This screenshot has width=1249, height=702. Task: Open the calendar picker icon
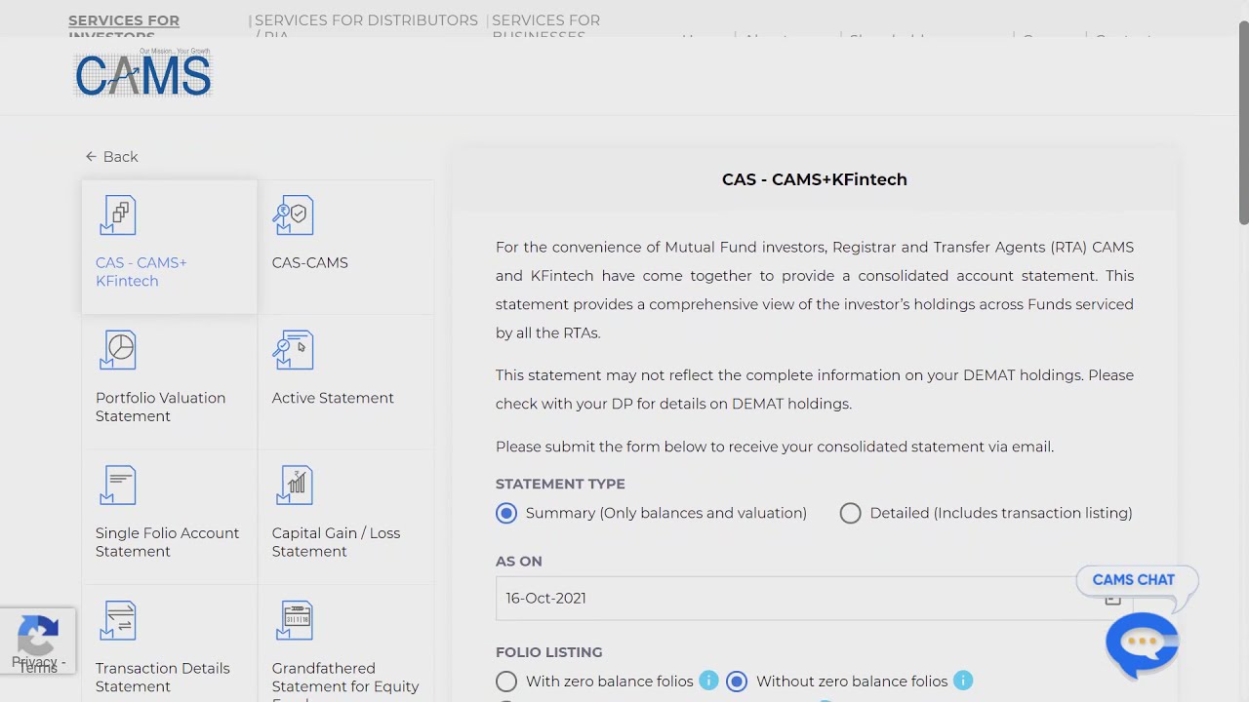1112,599
